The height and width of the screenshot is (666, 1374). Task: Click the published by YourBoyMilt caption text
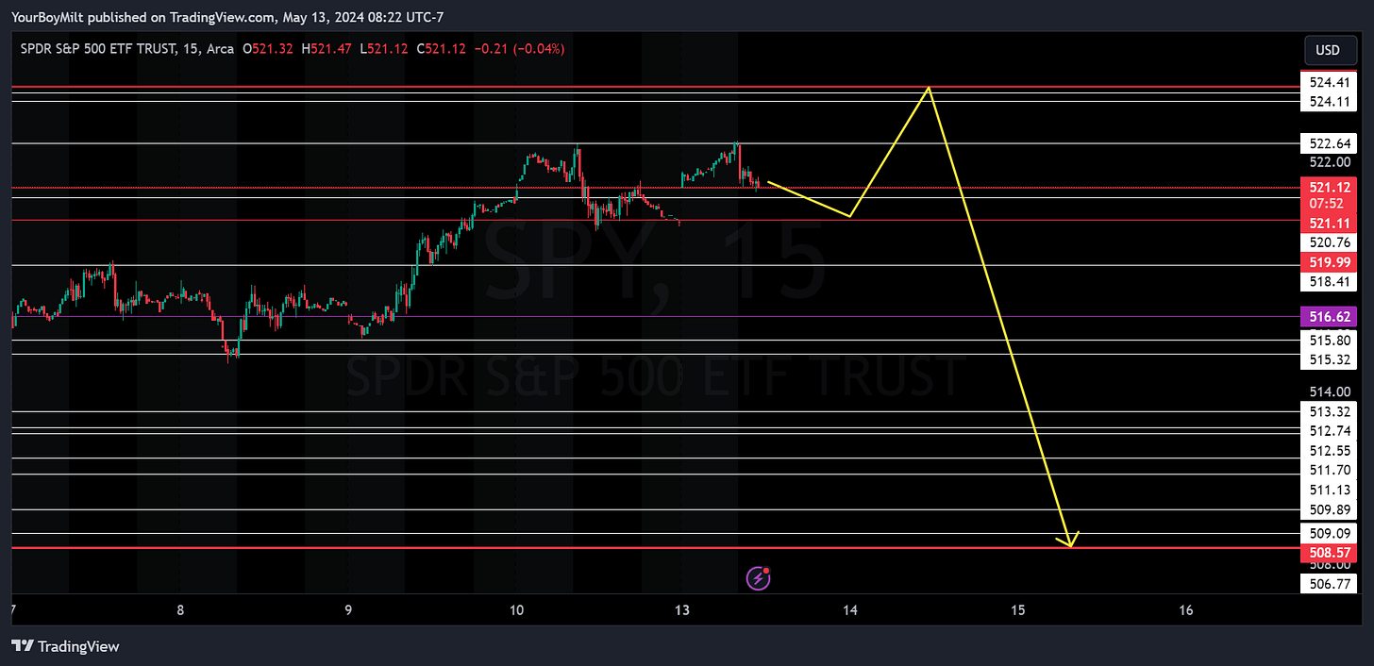coord(227,17)
